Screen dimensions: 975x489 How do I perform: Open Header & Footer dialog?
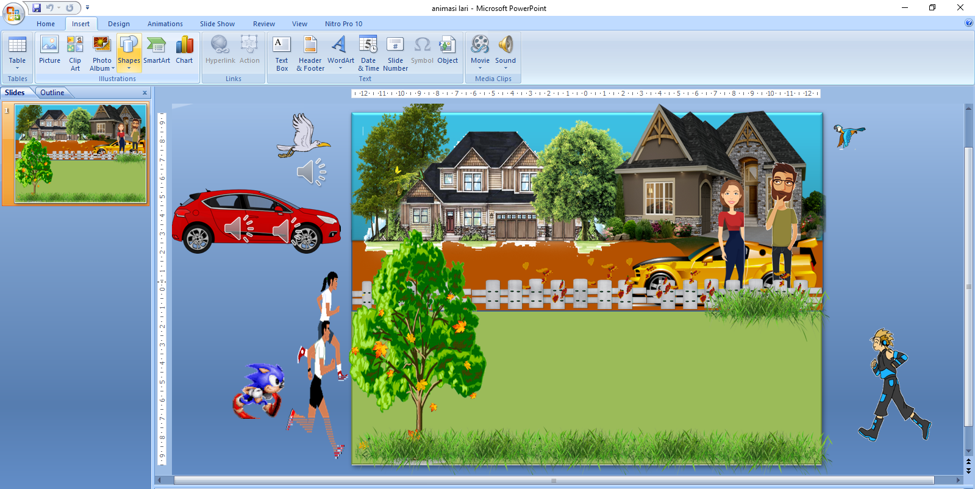coord(310,53)
